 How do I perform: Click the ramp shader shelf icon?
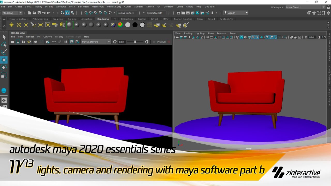click(x=120, y=25)
